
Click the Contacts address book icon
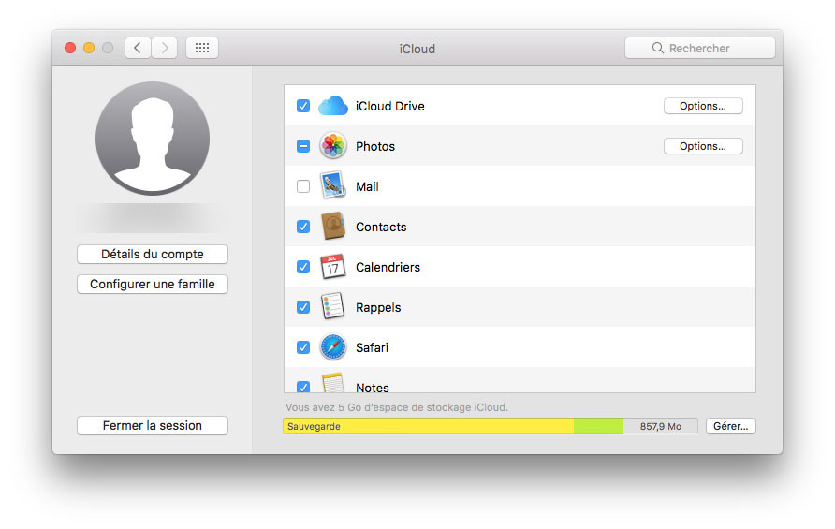pos(332,227)
